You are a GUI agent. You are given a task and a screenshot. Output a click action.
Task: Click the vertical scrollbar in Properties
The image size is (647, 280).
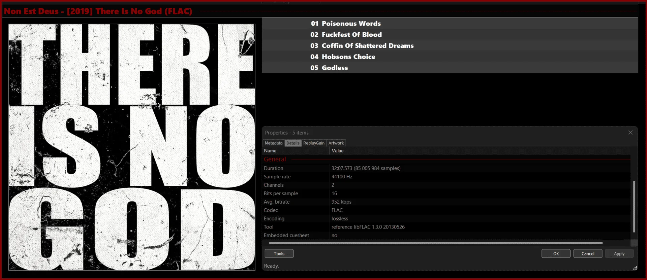(x=634, y=206)
